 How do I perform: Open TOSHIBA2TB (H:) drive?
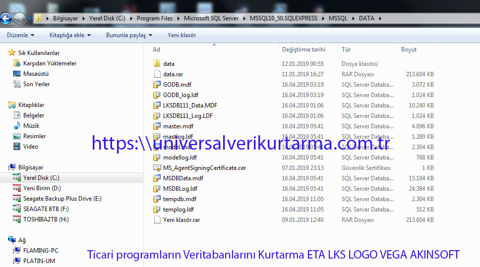tap(46, 219)
